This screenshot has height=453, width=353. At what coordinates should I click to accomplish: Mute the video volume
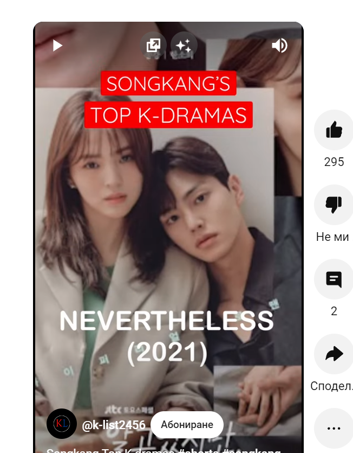[x=279, y=46]
